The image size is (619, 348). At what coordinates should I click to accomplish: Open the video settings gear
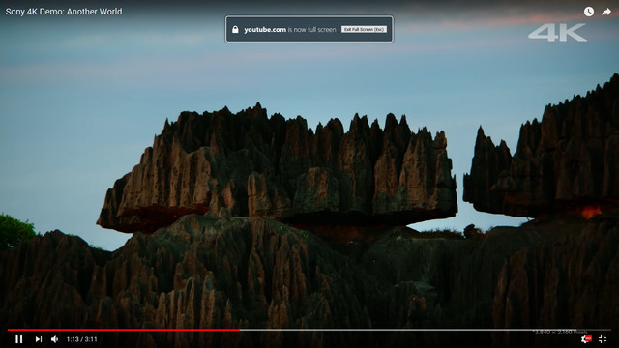click(586, 339)
